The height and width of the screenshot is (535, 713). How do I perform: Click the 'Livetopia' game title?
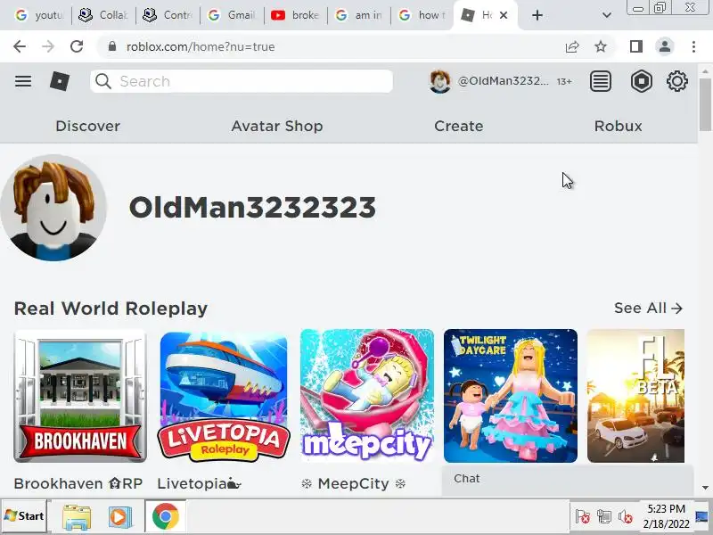[199, 483]
